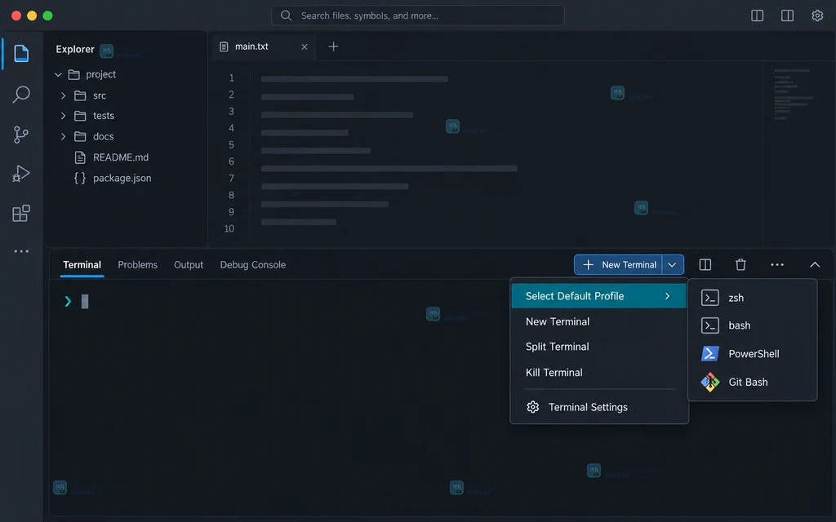Viewport: 836px width, 522px height.
Task: Select the docs folder icon
Action: click(80, 136)
